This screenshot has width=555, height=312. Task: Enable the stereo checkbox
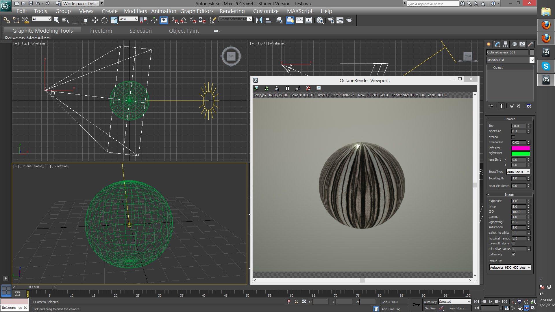[x=513, y=137]
